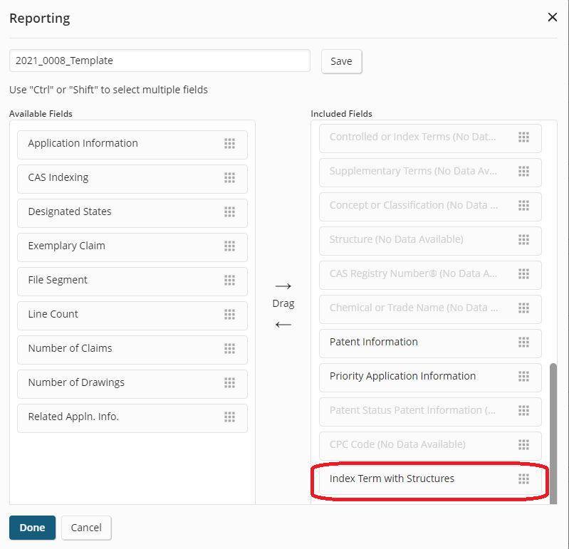Click the Included Fields vertical scrollbar
Viewport: 569px width, 549px height.
point(553,434)
